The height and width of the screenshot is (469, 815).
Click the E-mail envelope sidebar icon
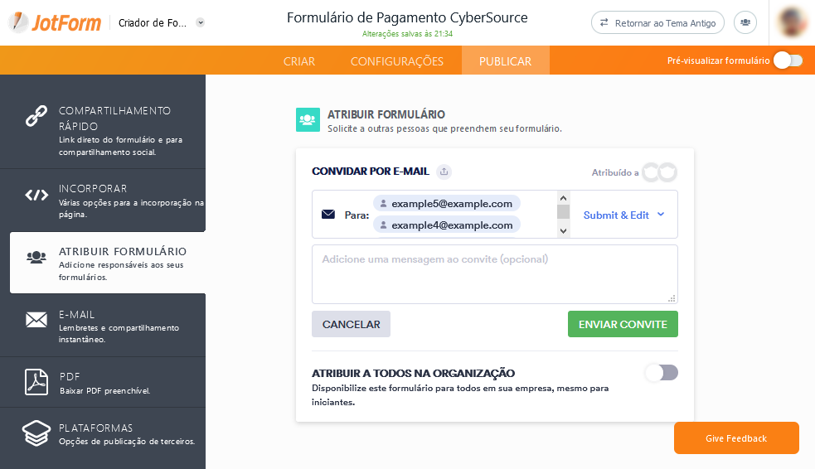click(36, 320)
